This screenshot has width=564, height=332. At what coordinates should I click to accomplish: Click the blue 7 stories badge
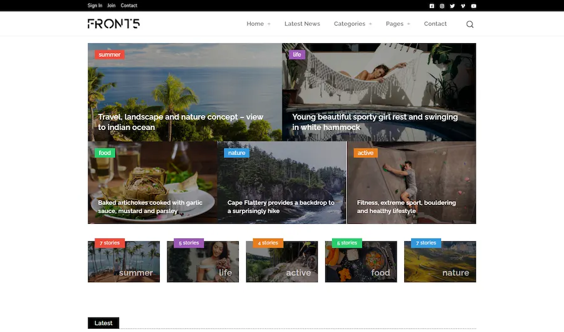click(426, 243)
